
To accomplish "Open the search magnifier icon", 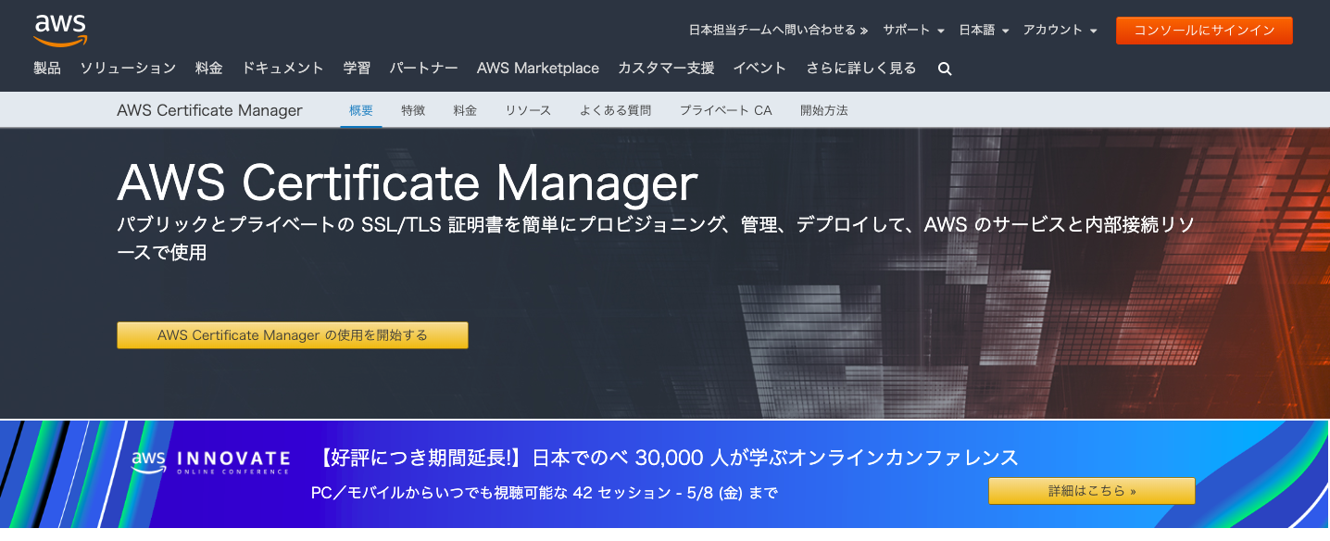I will pyautogui.click(x=945, y=69).
